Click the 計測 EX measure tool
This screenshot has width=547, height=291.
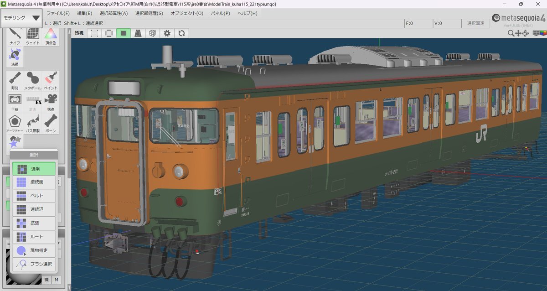pyautogui.click(x=33, y=102)
